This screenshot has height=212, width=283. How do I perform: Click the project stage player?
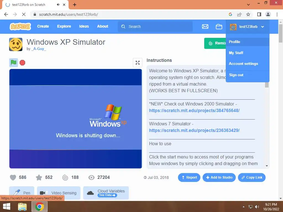click(x=75, y=119)
